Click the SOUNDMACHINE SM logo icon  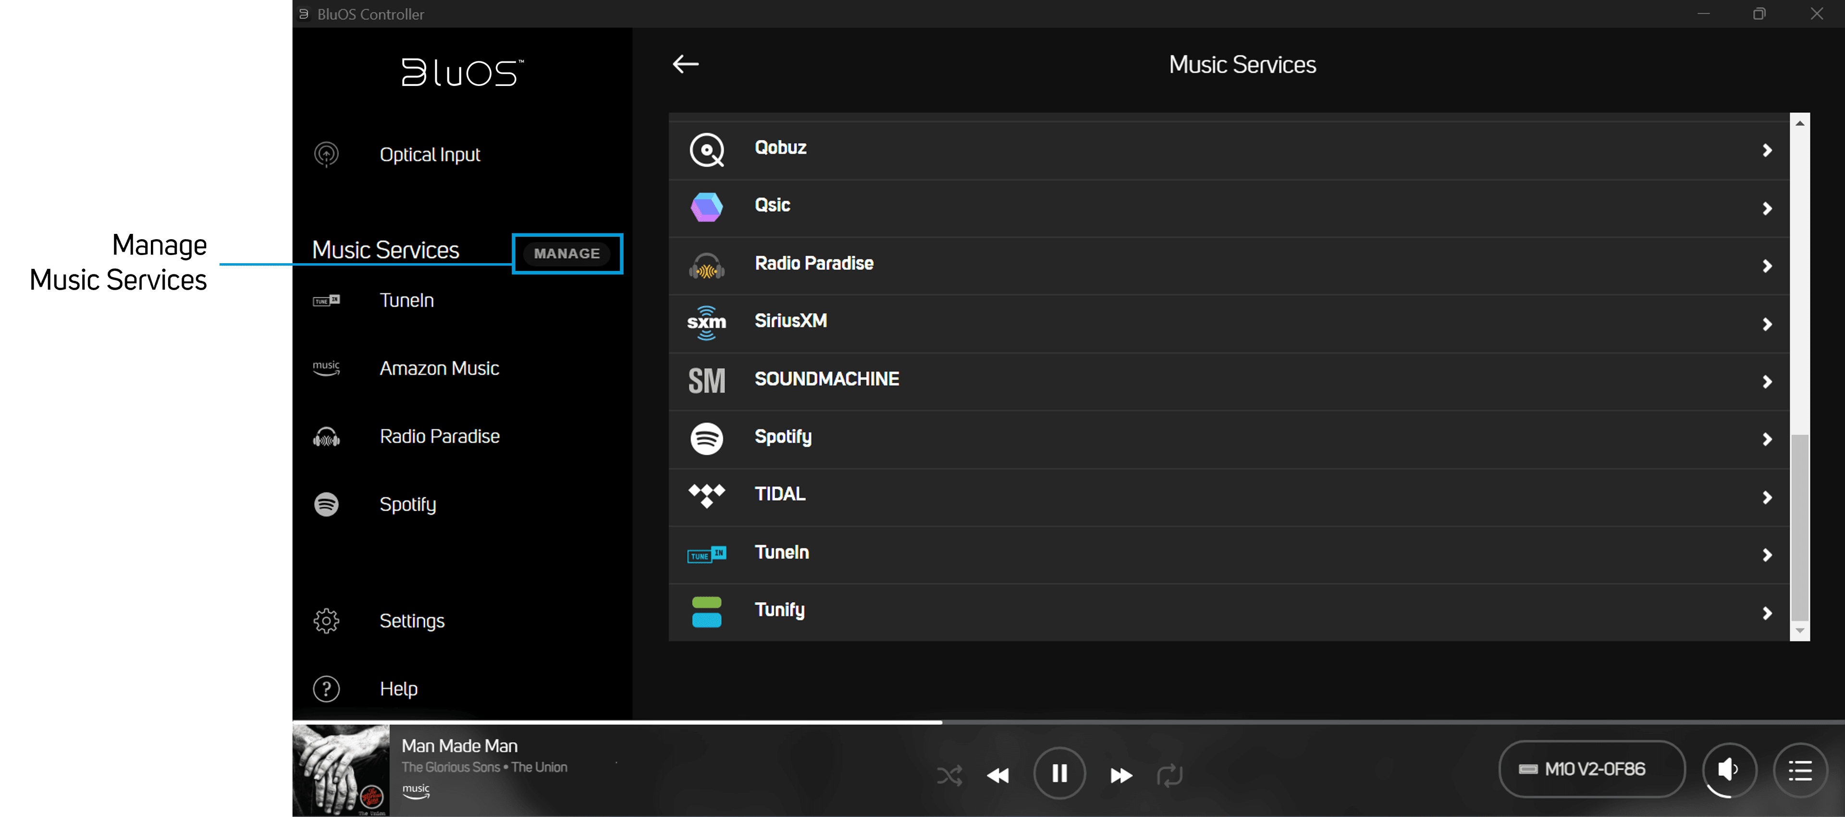707,381
